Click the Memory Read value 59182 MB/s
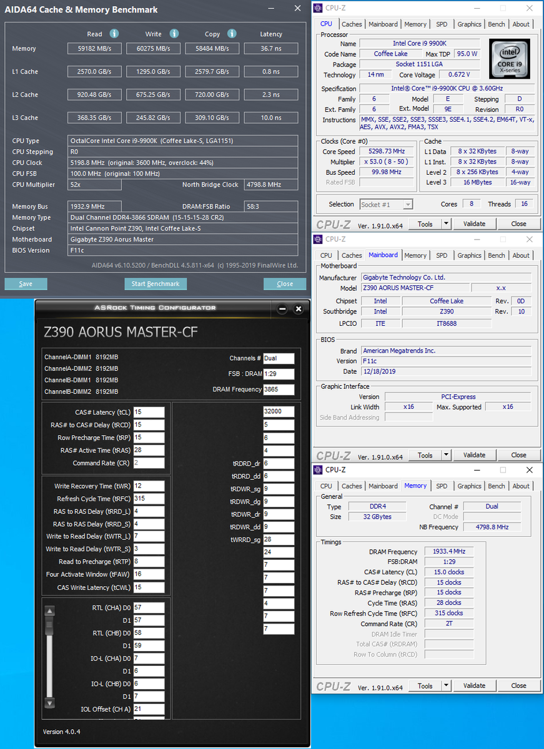 tap(94, 49)
